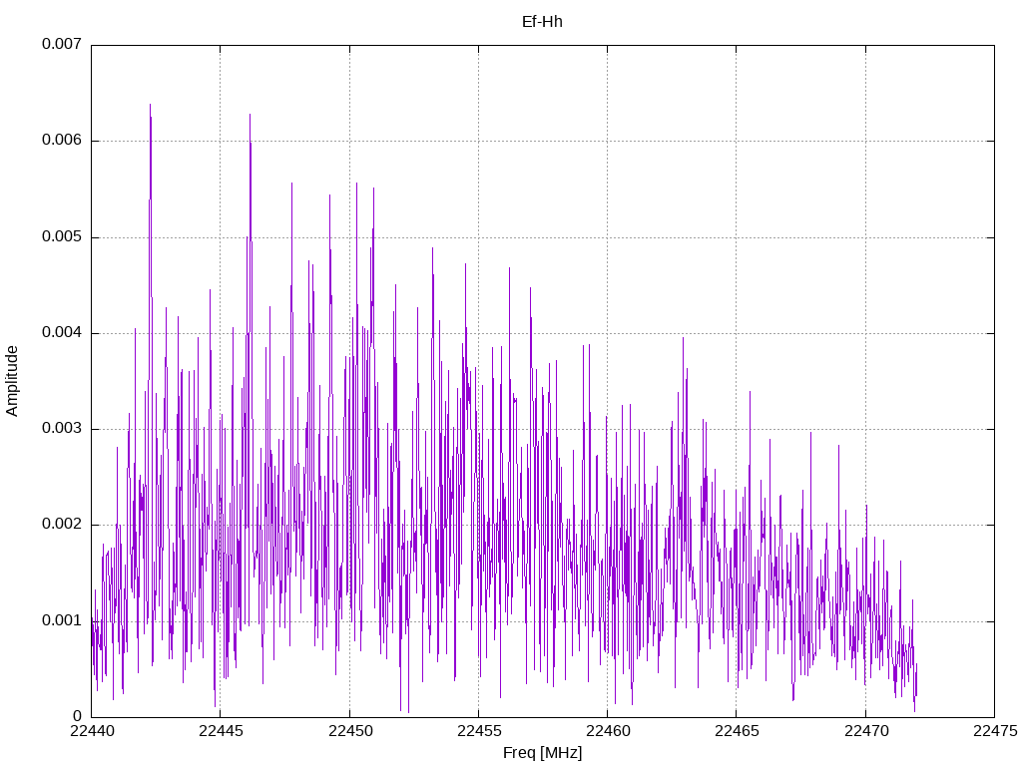Image resolution: width=1022 pixels, height=766 pixels.
Task: Click x-axis tick label 22445
Action: (x=221, y=731)
